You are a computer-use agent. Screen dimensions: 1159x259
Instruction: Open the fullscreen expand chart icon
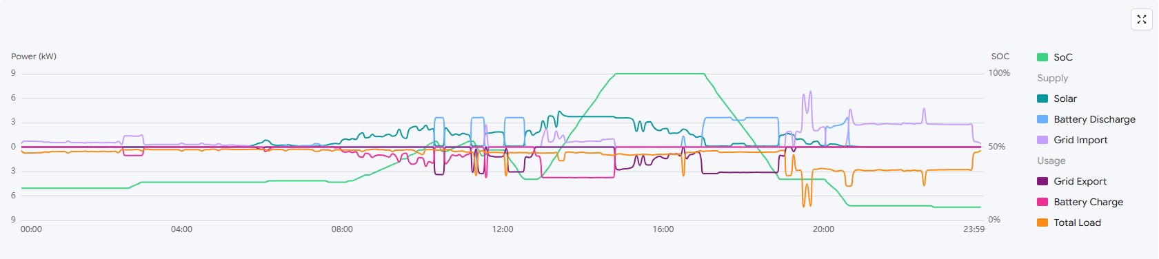(x=1142, y=19)
